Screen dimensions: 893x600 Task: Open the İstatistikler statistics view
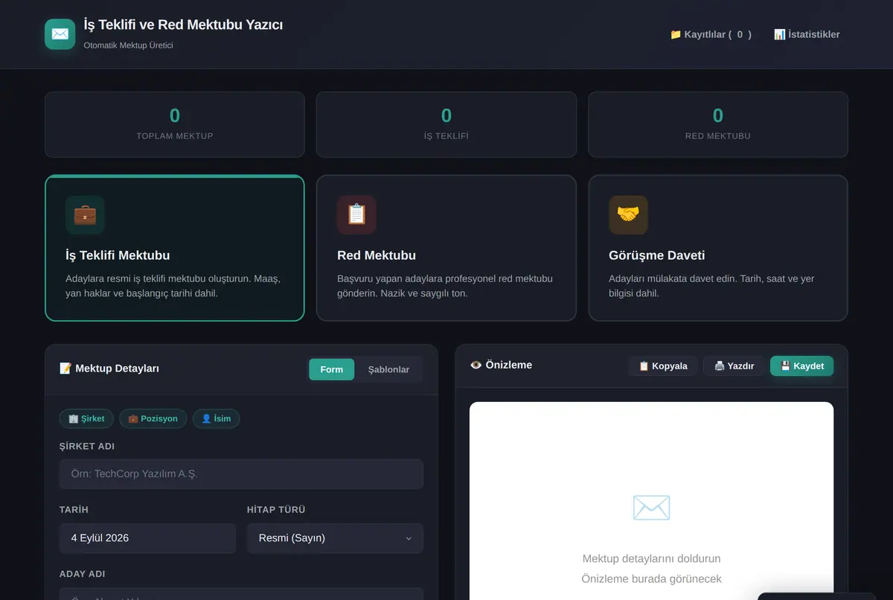(x=807, y=34)
